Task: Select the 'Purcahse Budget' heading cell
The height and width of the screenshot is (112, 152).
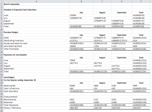Action: click(x=36, y=32)
